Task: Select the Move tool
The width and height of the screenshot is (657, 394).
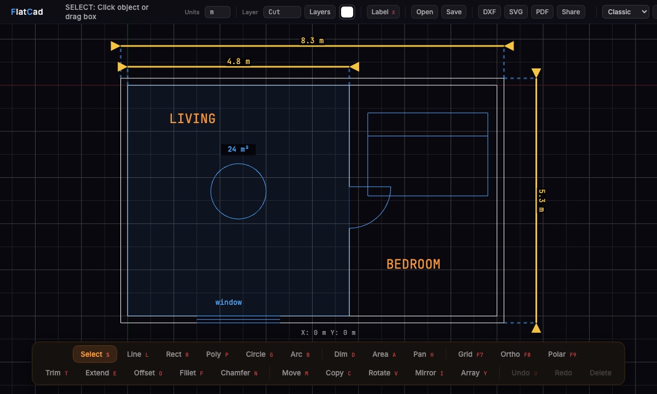Action: click(295, 373)
